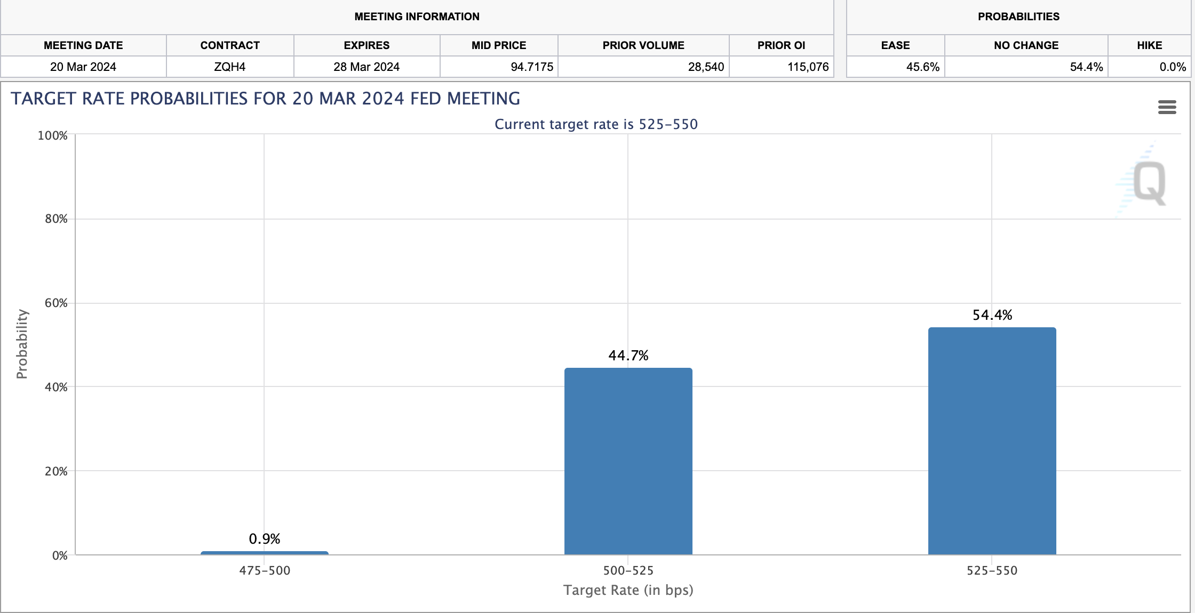This screenshot has height=613, width=1195.
Task: Click the chart title text
Action: tap(265, 99)
